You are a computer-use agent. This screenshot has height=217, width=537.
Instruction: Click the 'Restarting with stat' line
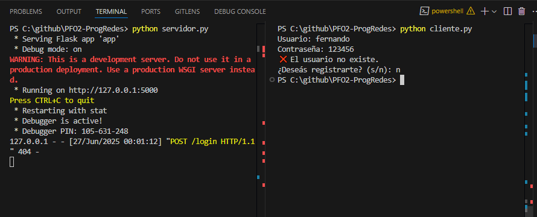(60, 111)
